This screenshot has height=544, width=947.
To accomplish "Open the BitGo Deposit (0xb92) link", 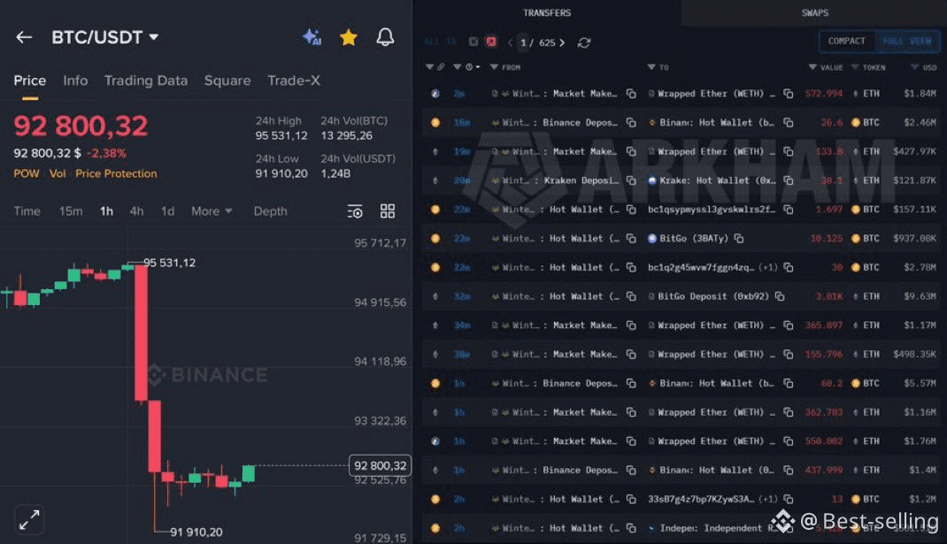I will coord(708,296).
